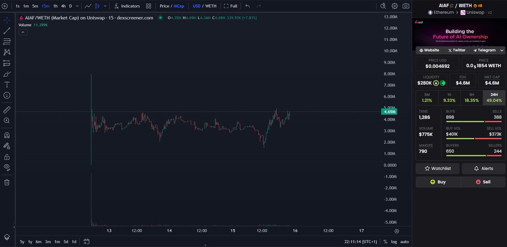Expand more time intervals dropdown

tap(77, 6)
